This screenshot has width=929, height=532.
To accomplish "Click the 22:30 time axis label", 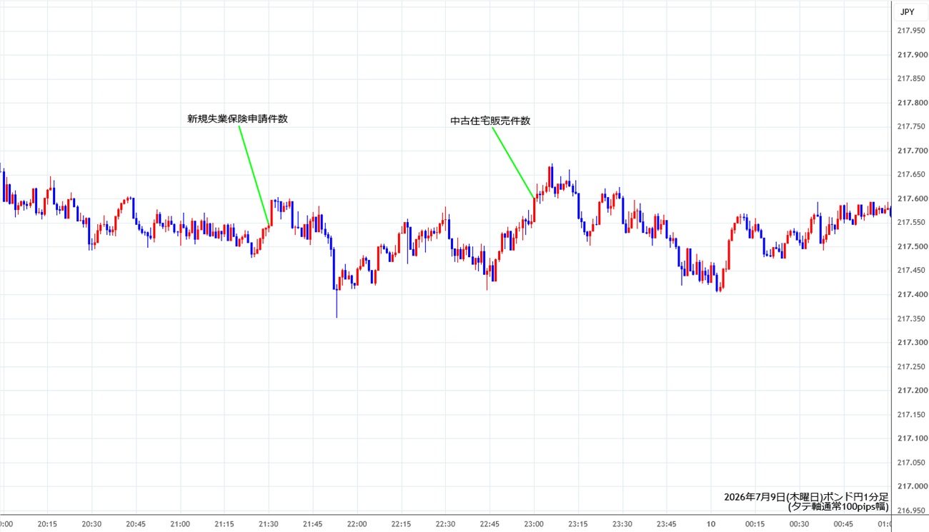I will 446,523.
